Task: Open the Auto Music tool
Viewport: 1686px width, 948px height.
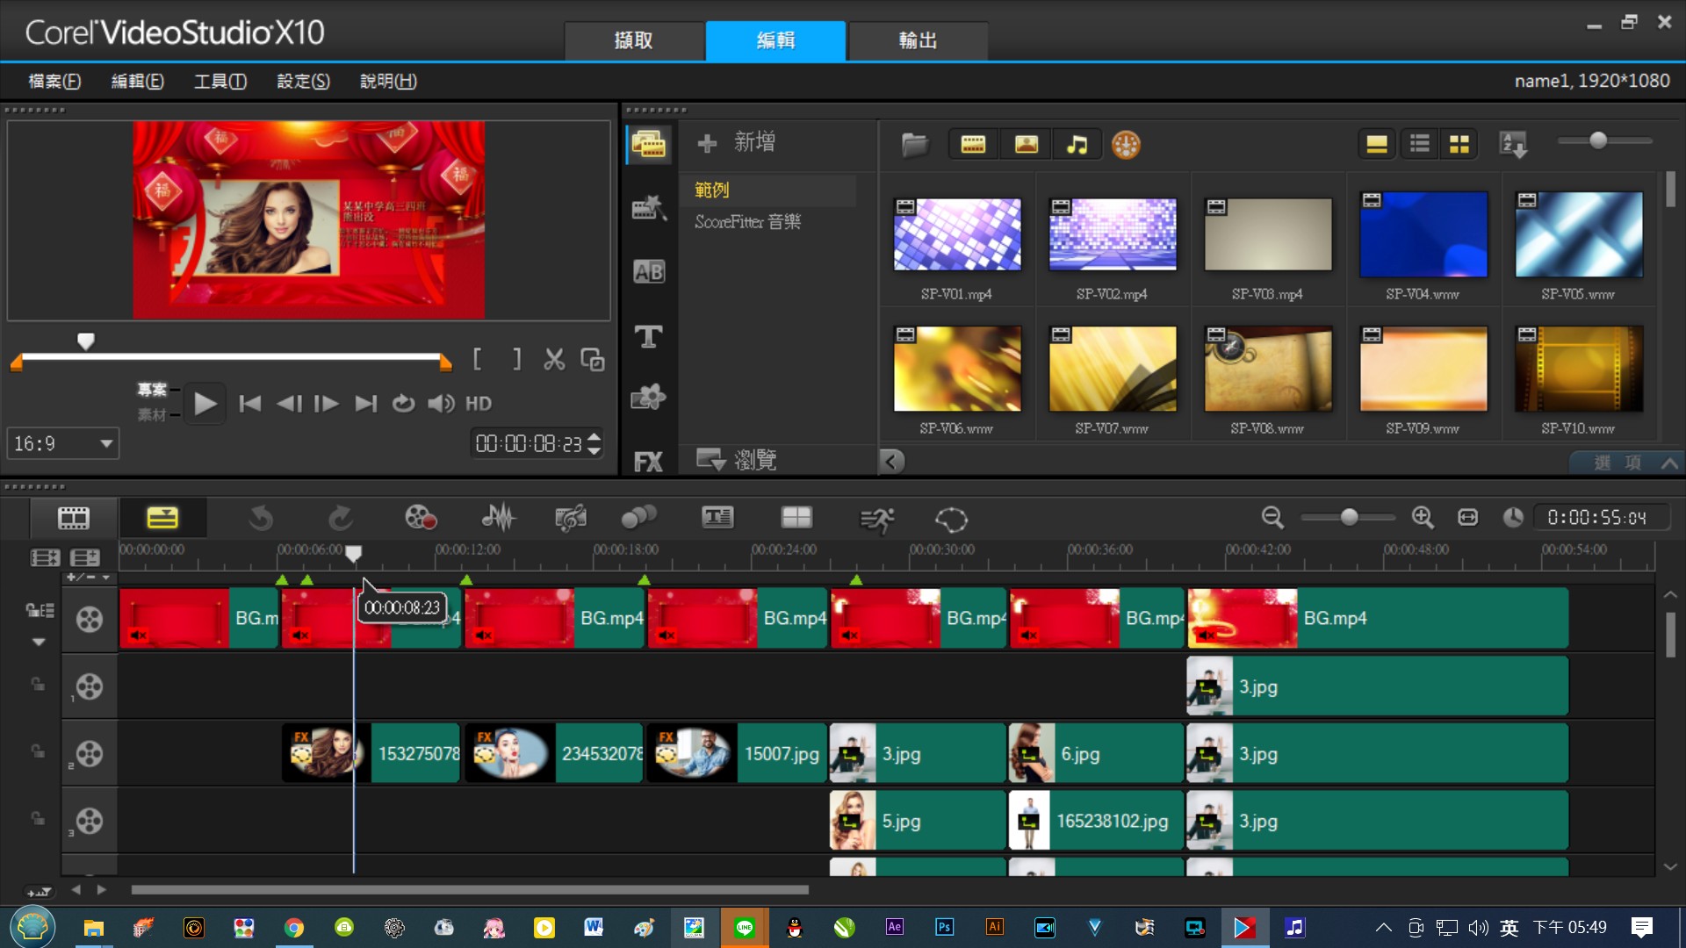Action: [x=571, y=518]
